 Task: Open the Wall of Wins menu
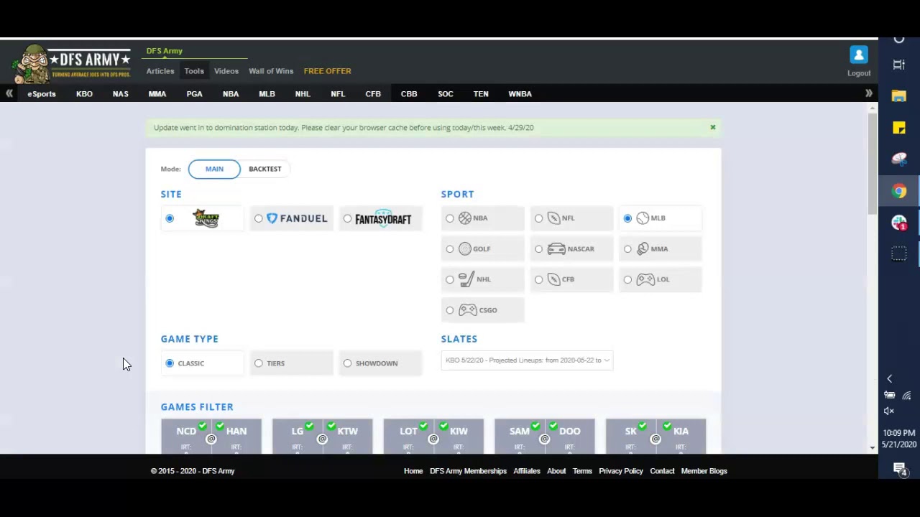tap(271, 71)
